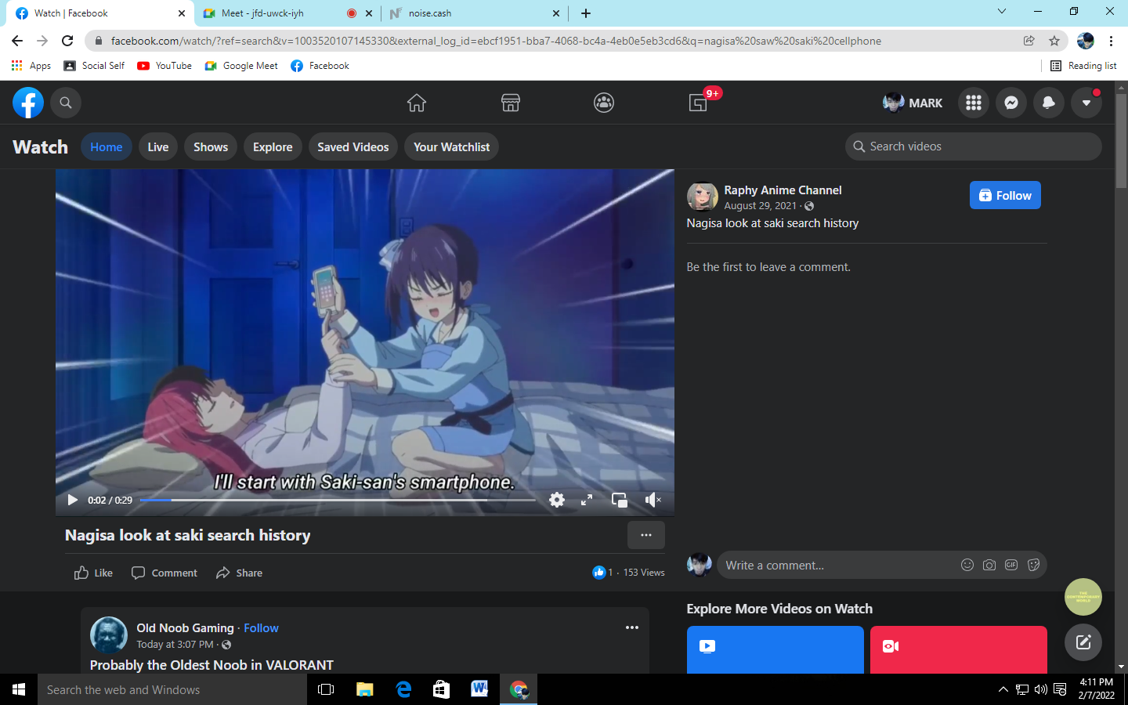The width and height of the screenshot is (1128, 705).
Task: Follow Old Noob Gaming
Action: tap(261, 628)
